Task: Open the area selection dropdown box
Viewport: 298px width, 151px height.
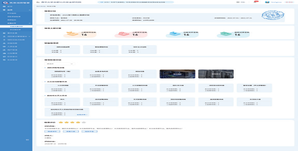Action: tap(60, 64)
